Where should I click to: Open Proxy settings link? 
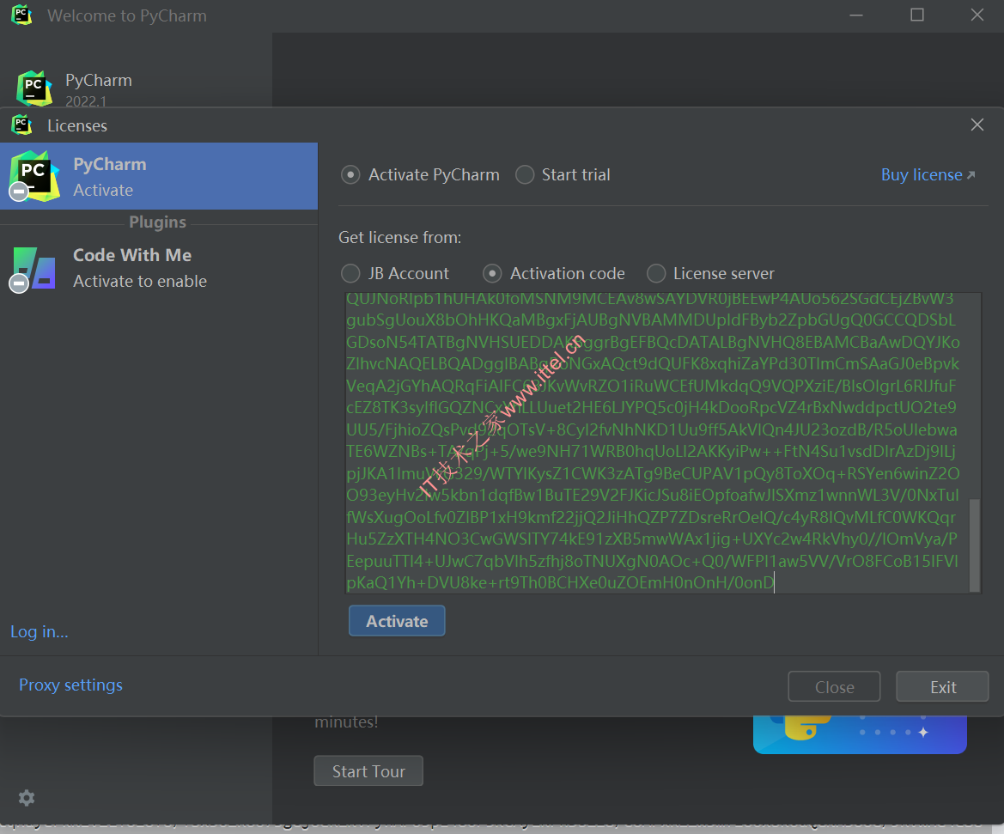(x=70, y=685)
